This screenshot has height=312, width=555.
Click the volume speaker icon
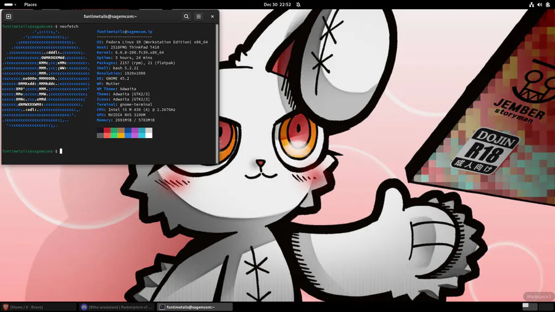540,4
